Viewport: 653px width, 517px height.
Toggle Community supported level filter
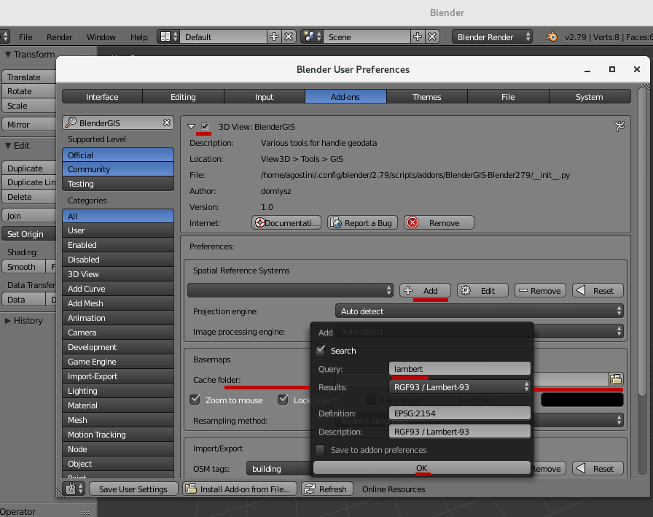pyautogui.click(x=118, y=168)
